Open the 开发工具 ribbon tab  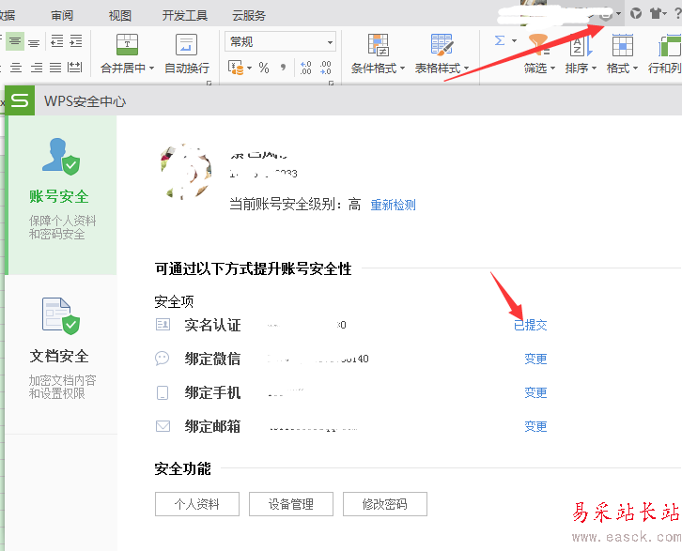[x=184, y=16]
